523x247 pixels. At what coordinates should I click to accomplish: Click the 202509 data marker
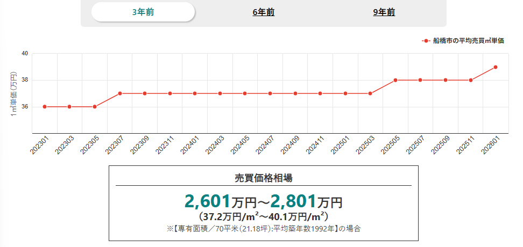[x=446, y=80]
